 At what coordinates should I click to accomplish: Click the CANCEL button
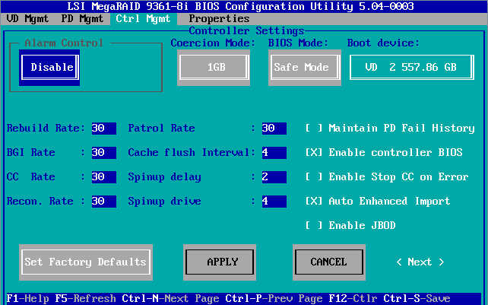coord(329,262)
